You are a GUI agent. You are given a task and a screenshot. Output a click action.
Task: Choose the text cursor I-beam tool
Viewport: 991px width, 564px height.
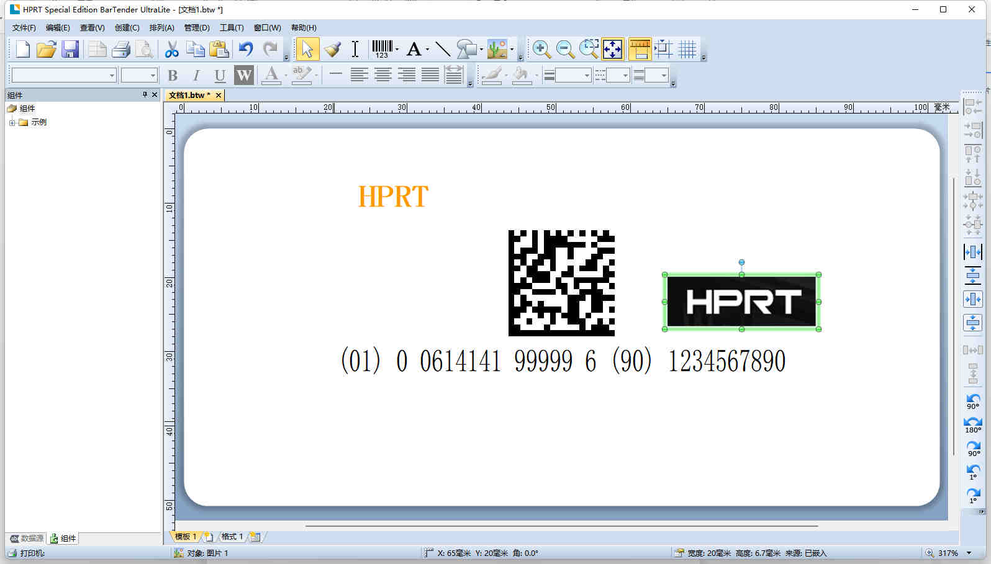[355, 49]
